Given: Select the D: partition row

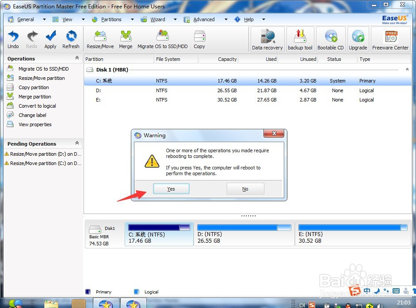Looking at the screenshot, I should tap(248, 90).
